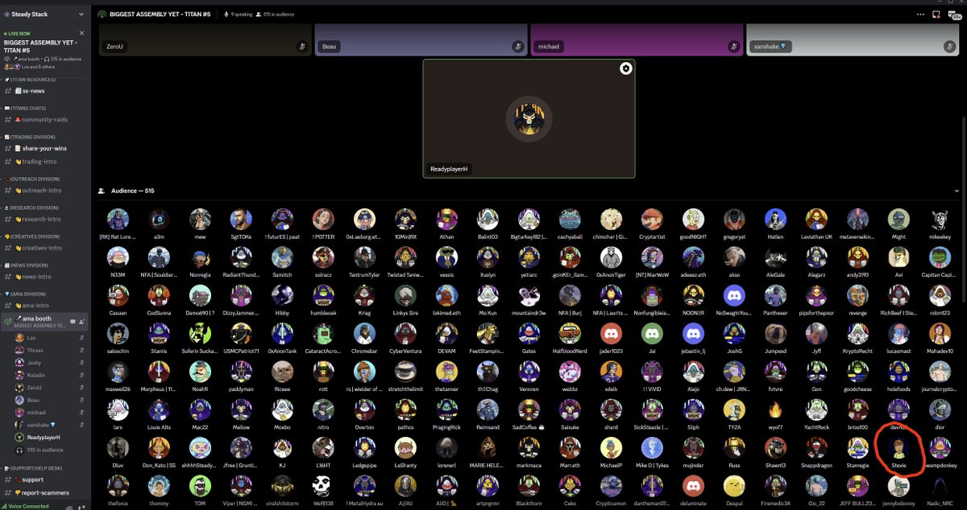Image resolution: width=967 pixels, height=510 pixels.
Task: Open audience member NoahR's avatar
Action: [200, 372]
